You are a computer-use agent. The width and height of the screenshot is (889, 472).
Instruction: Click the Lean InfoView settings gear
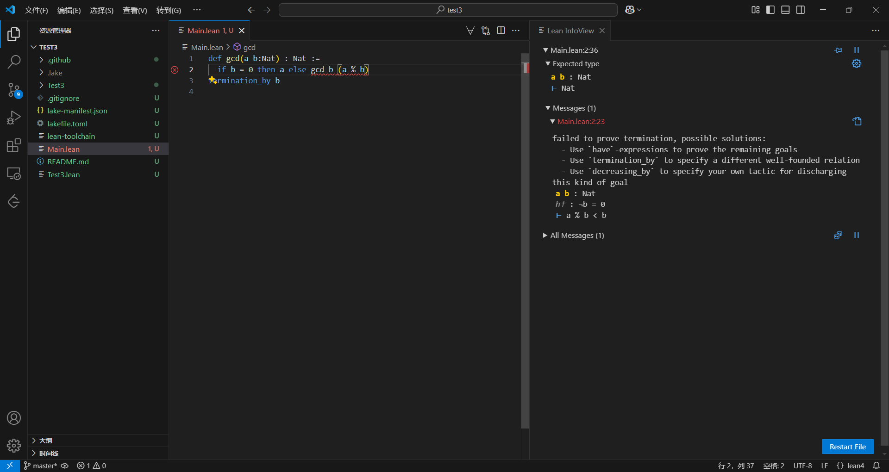857,64
